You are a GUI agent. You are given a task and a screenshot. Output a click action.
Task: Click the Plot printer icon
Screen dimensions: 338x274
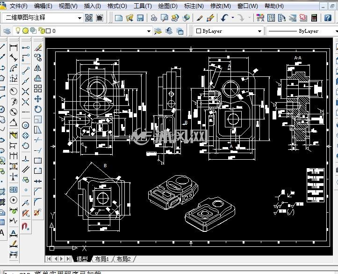154,18
